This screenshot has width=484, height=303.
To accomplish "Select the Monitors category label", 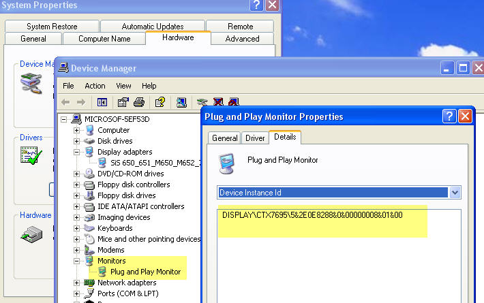I will coord(111,261).
